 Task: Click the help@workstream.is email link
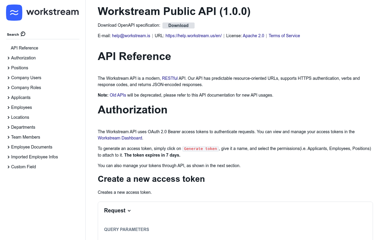pos(131,36)
